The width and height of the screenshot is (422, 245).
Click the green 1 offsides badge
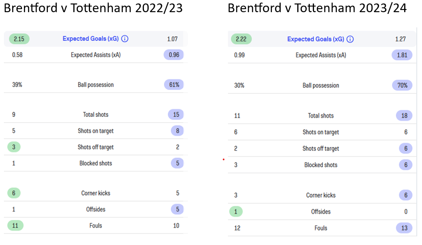click(x=236, y=212)
